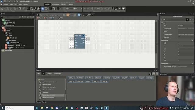
Task: Click the first icon in rightmost toolbar group
Action: 113,9
